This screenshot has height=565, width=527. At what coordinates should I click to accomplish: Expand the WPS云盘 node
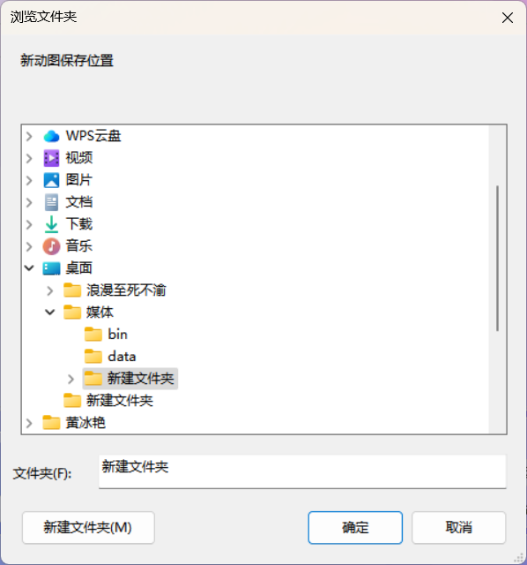coord(29,136)
